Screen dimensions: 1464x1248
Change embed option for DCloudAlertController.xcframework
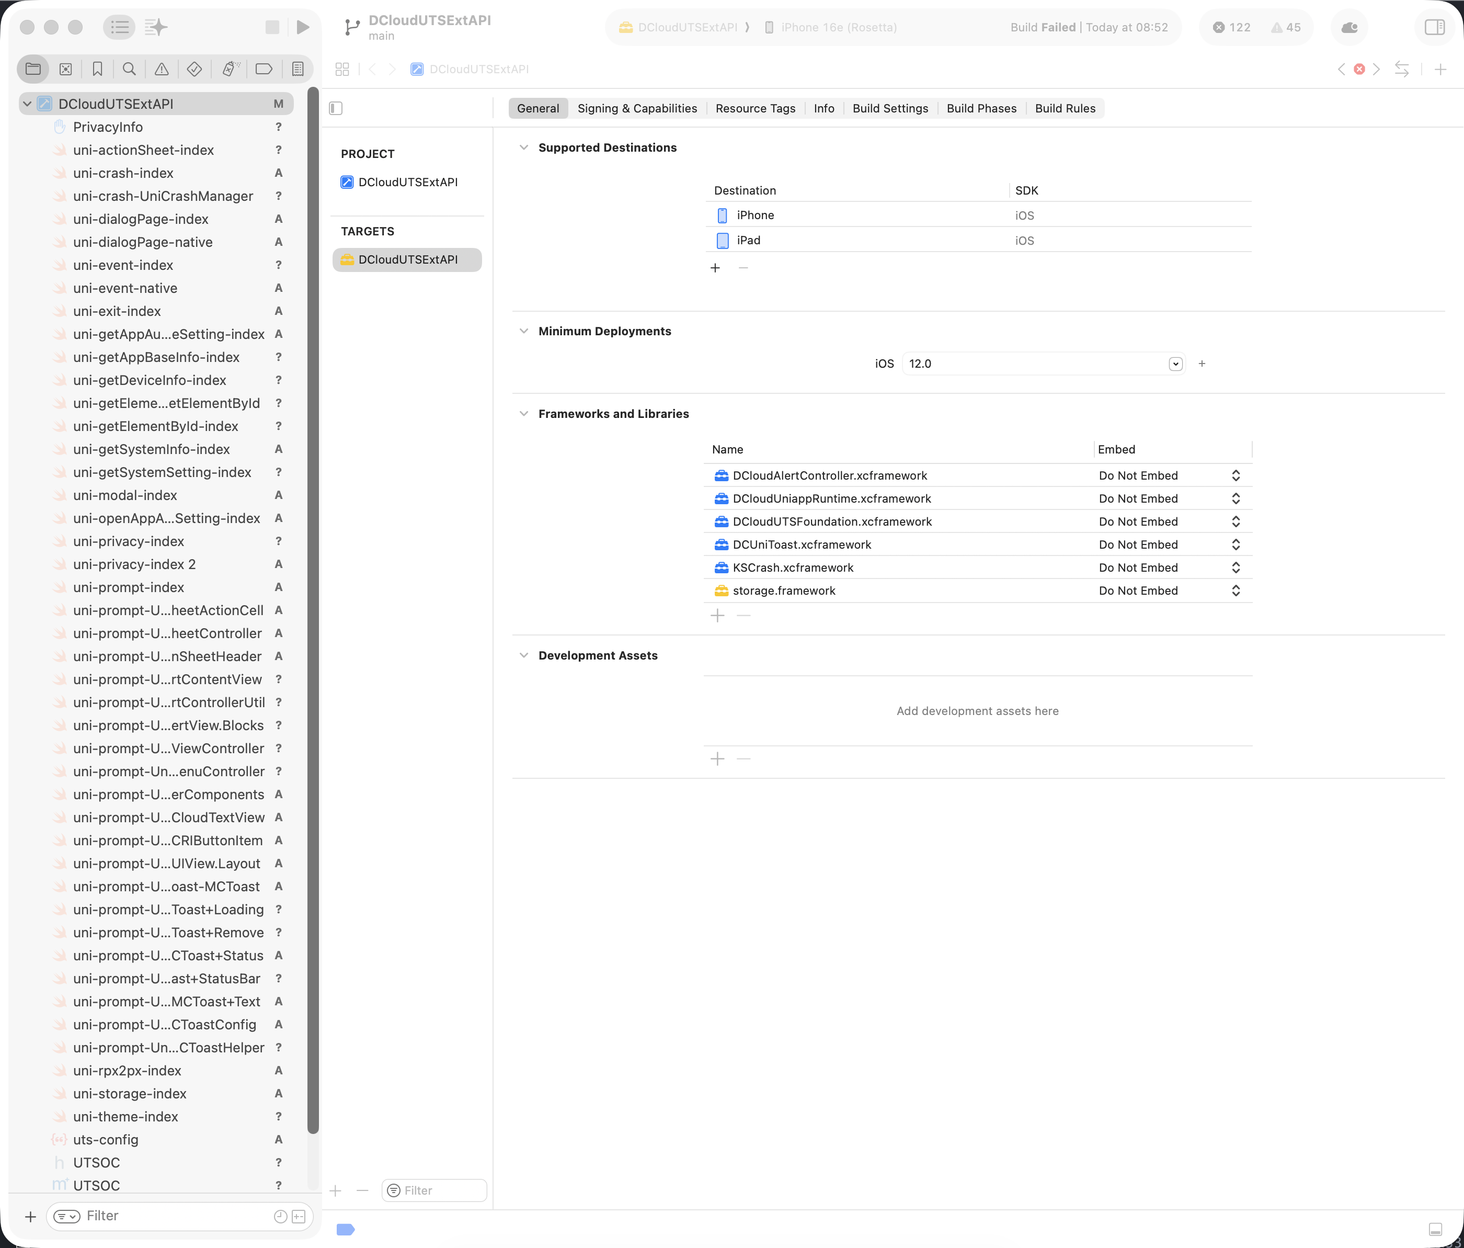pyautogui.click(x=1168, y=475)
